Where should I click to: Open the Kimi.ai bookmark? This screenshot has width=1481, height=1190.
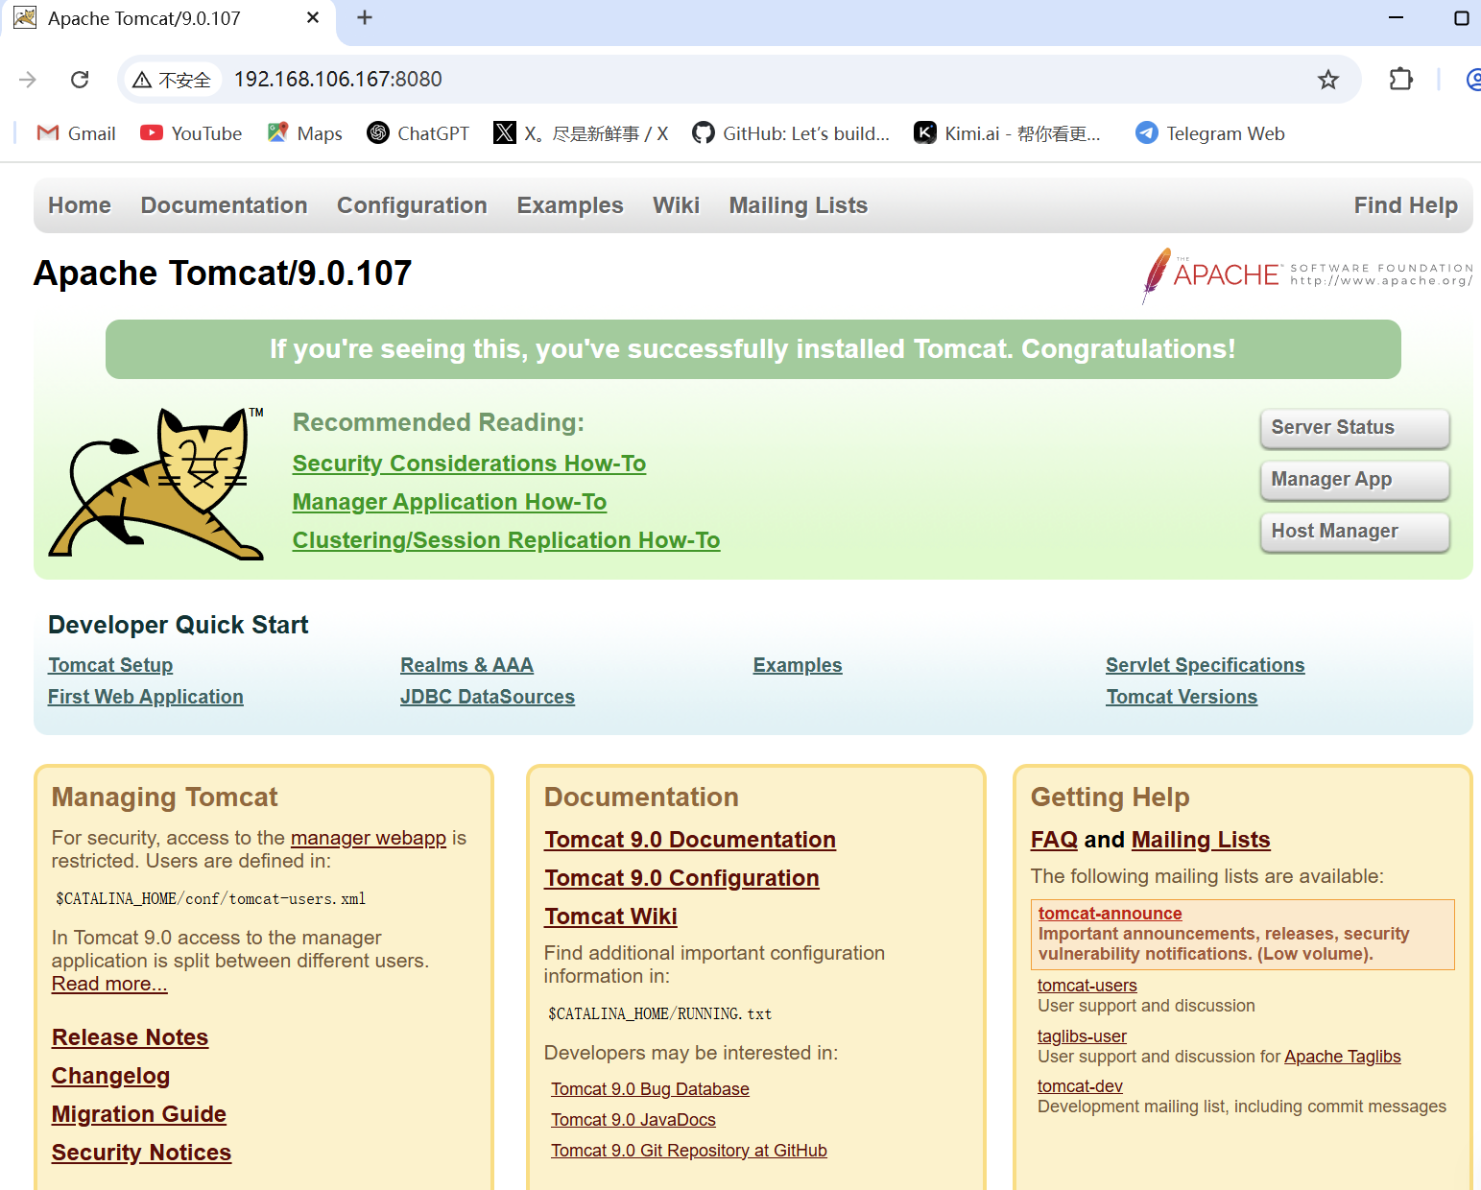(x=1007, y=133)
